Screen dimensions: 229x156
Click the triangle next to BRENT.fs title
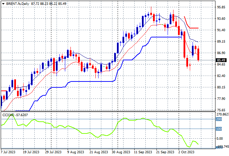point(3,4)
